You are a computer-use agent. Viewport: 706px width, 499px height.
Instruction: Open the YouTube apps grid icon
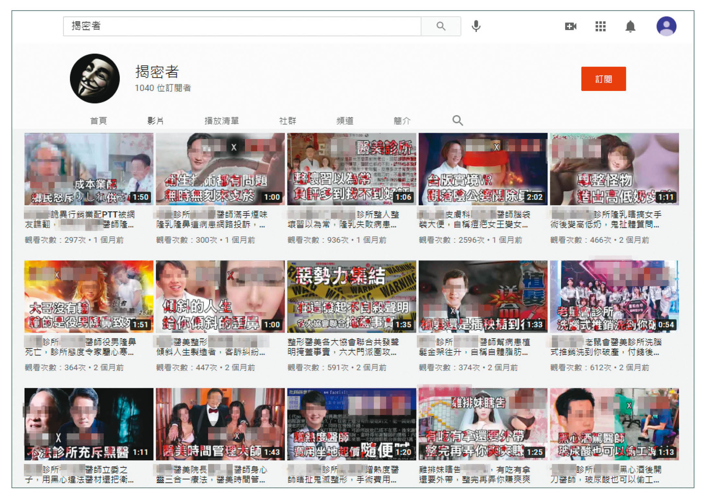click(x=600, y=27)
